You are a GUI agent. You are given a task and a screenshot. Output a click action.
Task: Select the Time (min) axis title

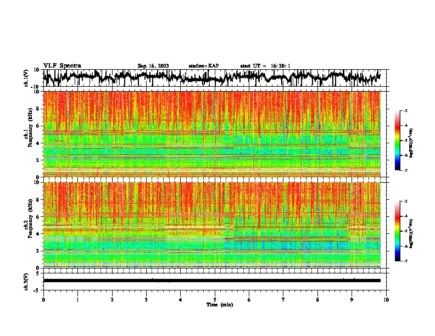pos(220,305)
